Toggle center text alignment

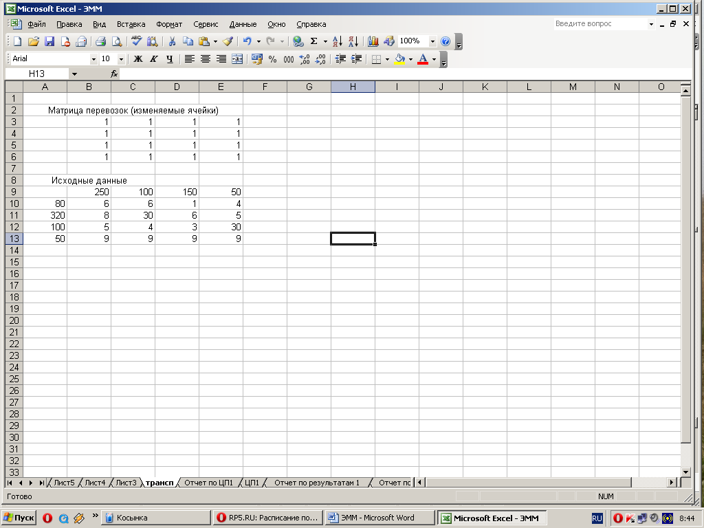tap(205, 59)
